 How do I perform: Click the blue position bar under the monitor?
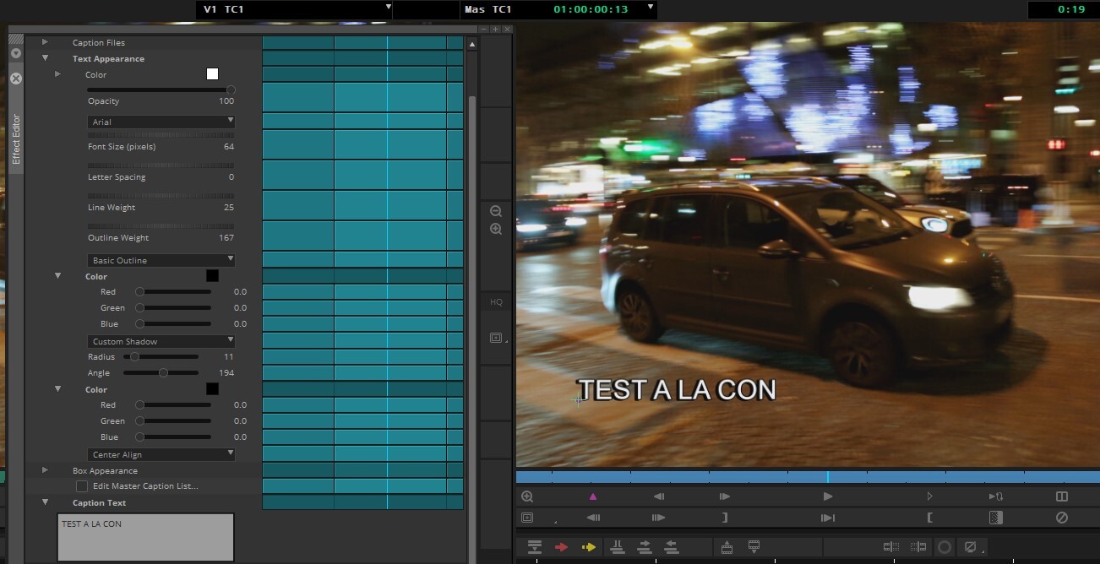[808, 477]
